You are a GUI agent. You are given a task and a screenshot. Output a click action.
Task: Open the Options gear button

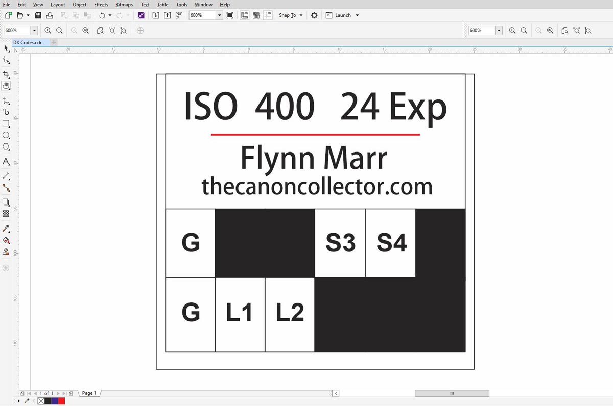pos(314,15)
